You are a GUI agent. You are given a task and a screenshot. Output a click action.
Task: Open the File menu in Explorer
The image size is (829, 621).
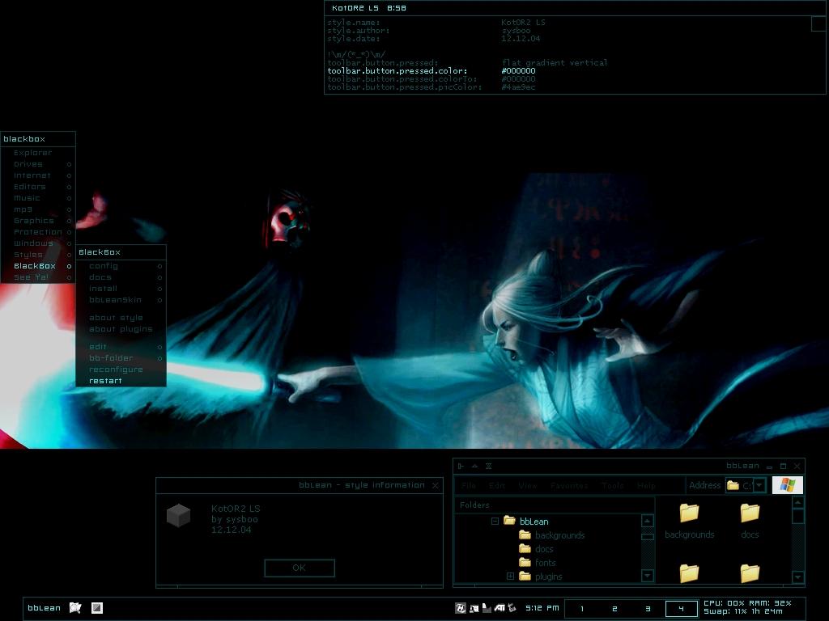[469, 485]
